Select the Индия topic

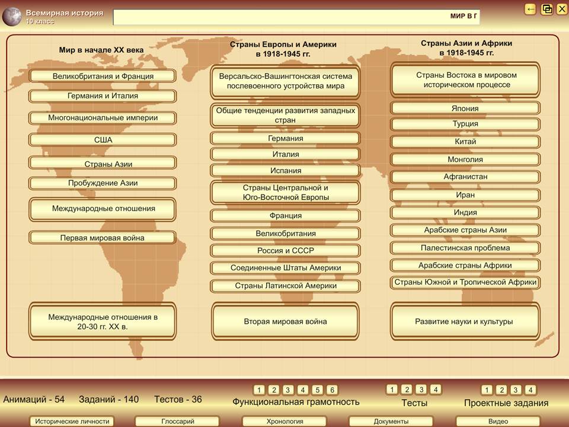(x=466, y=212)
